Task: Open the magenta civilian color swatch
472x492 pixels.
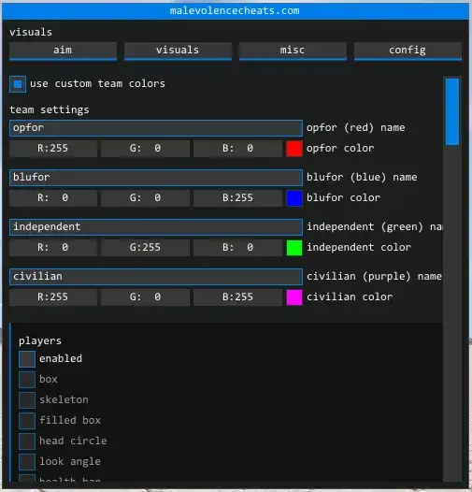Action: (294, 297)
